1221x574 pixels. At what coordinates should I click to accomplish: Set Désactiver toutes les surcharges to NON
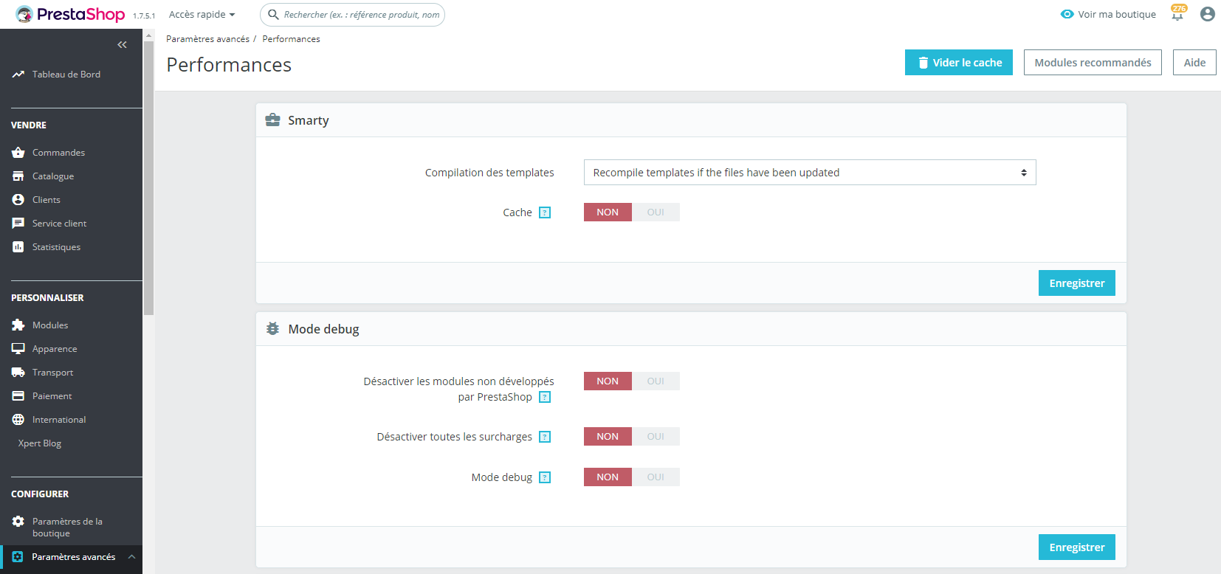pyautogui.click(x=608, y=437)
